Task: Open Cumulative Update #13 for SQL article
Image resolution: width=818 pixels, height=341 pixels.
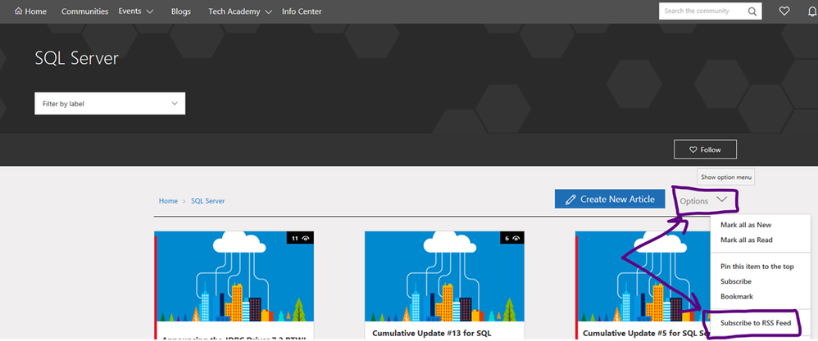Action: coord(431,333)
